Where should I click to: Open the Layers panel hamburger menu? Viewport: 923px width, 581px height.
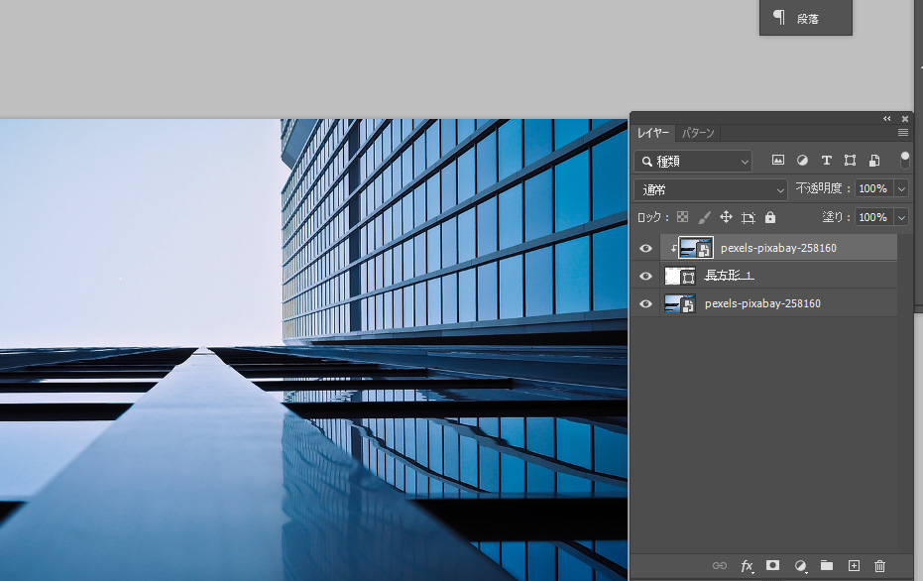(x=903, y=133)
